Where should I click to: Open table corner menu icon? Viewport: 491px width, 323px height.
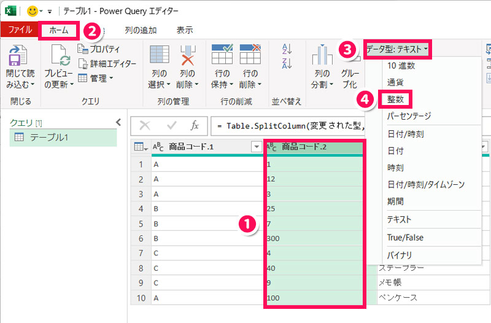[x=141, y=147]
